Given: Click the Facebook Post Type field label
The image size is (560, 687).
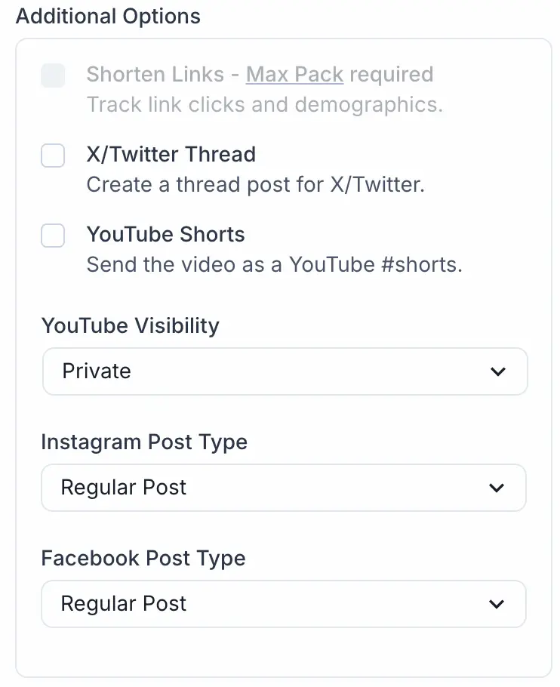Looking at the screenshot, I should click(x=143, y=559).
